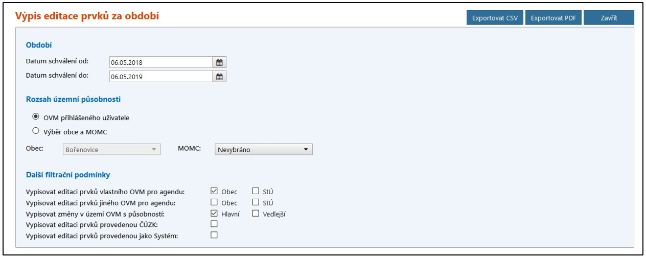Enable StÚ for vlastního OVM editace
646x257 pixels.
(256, 192)
